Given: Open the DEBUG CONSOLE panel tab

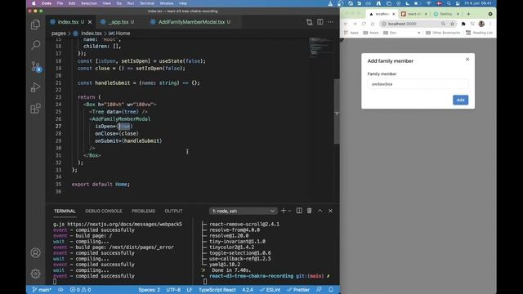Looking at the screenshot, I should (104, 211).
